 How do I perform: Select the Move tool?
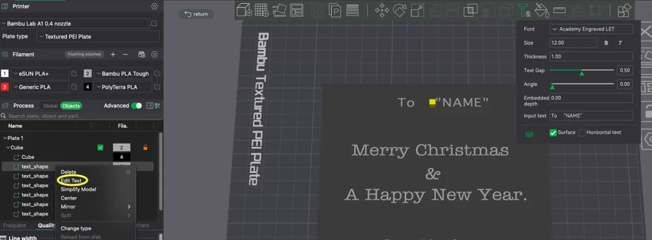pos(381,10)
